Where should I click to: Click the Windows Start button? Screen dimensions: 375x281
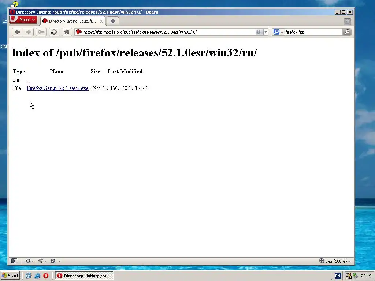tap(10, 276)
